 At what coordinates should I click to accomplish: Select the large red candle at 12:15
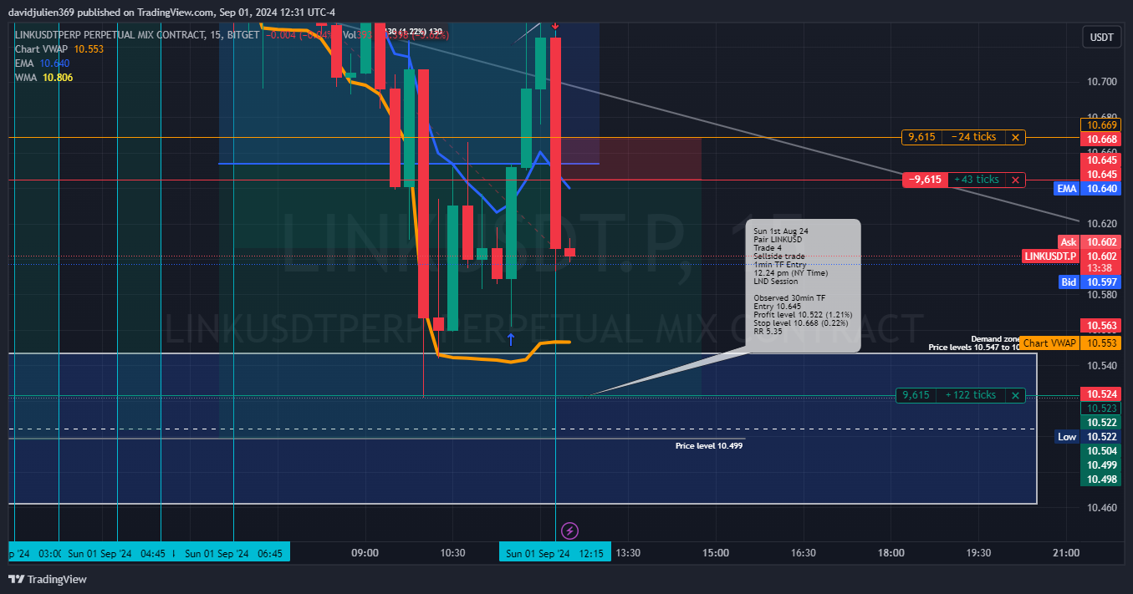tap(555, 143)
